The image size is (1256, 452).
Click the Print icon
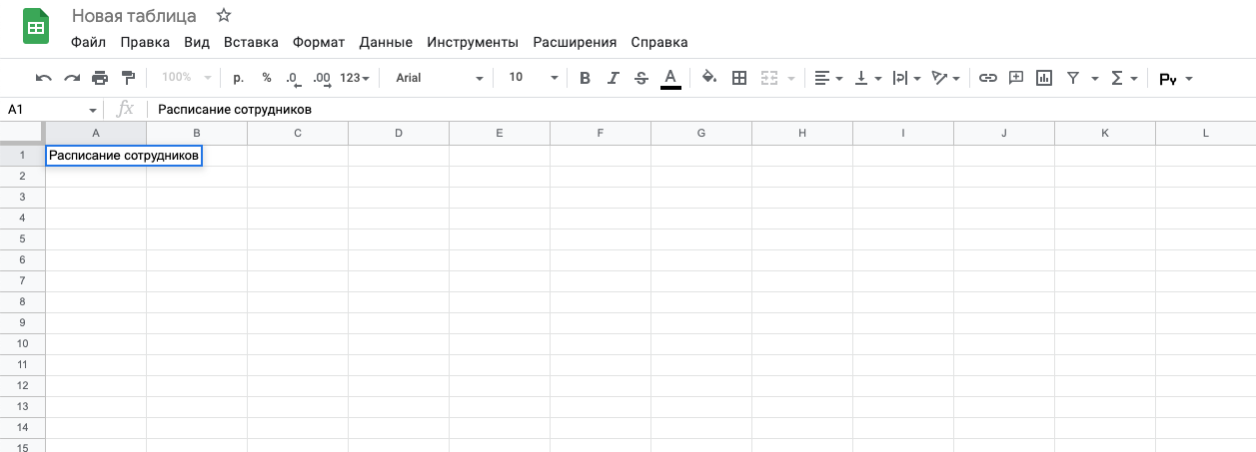tap(100, 78)
